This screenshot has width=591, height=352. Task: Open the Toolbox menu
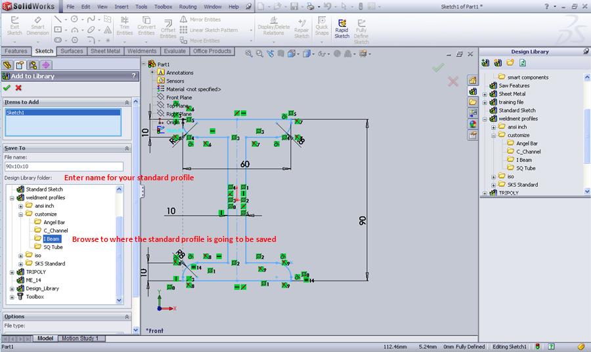click(x=164, y=7)
